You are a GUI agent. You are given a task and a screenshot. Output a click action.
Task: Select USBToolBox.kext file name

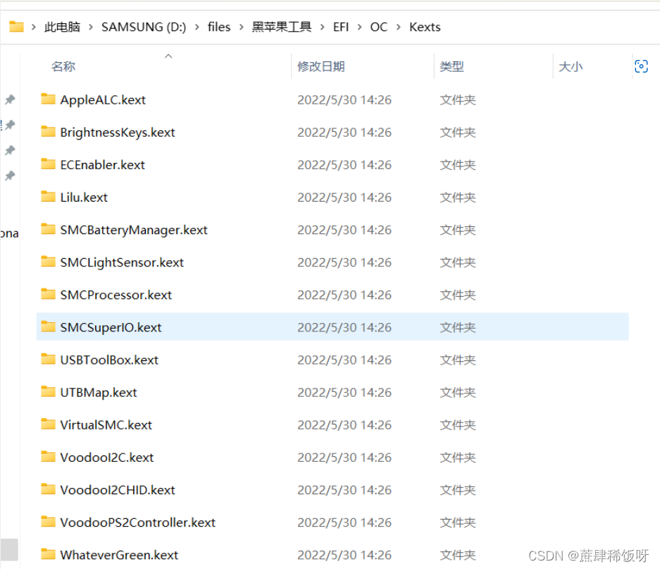(x=109, y=360)
